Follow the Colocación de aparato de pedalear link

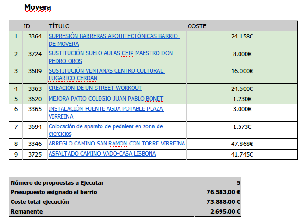(x=106, y=126)
